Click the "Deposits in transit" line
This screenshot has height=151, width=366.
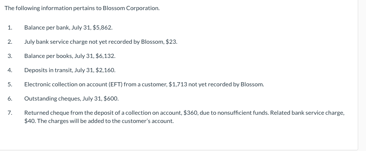pos(70,70)
